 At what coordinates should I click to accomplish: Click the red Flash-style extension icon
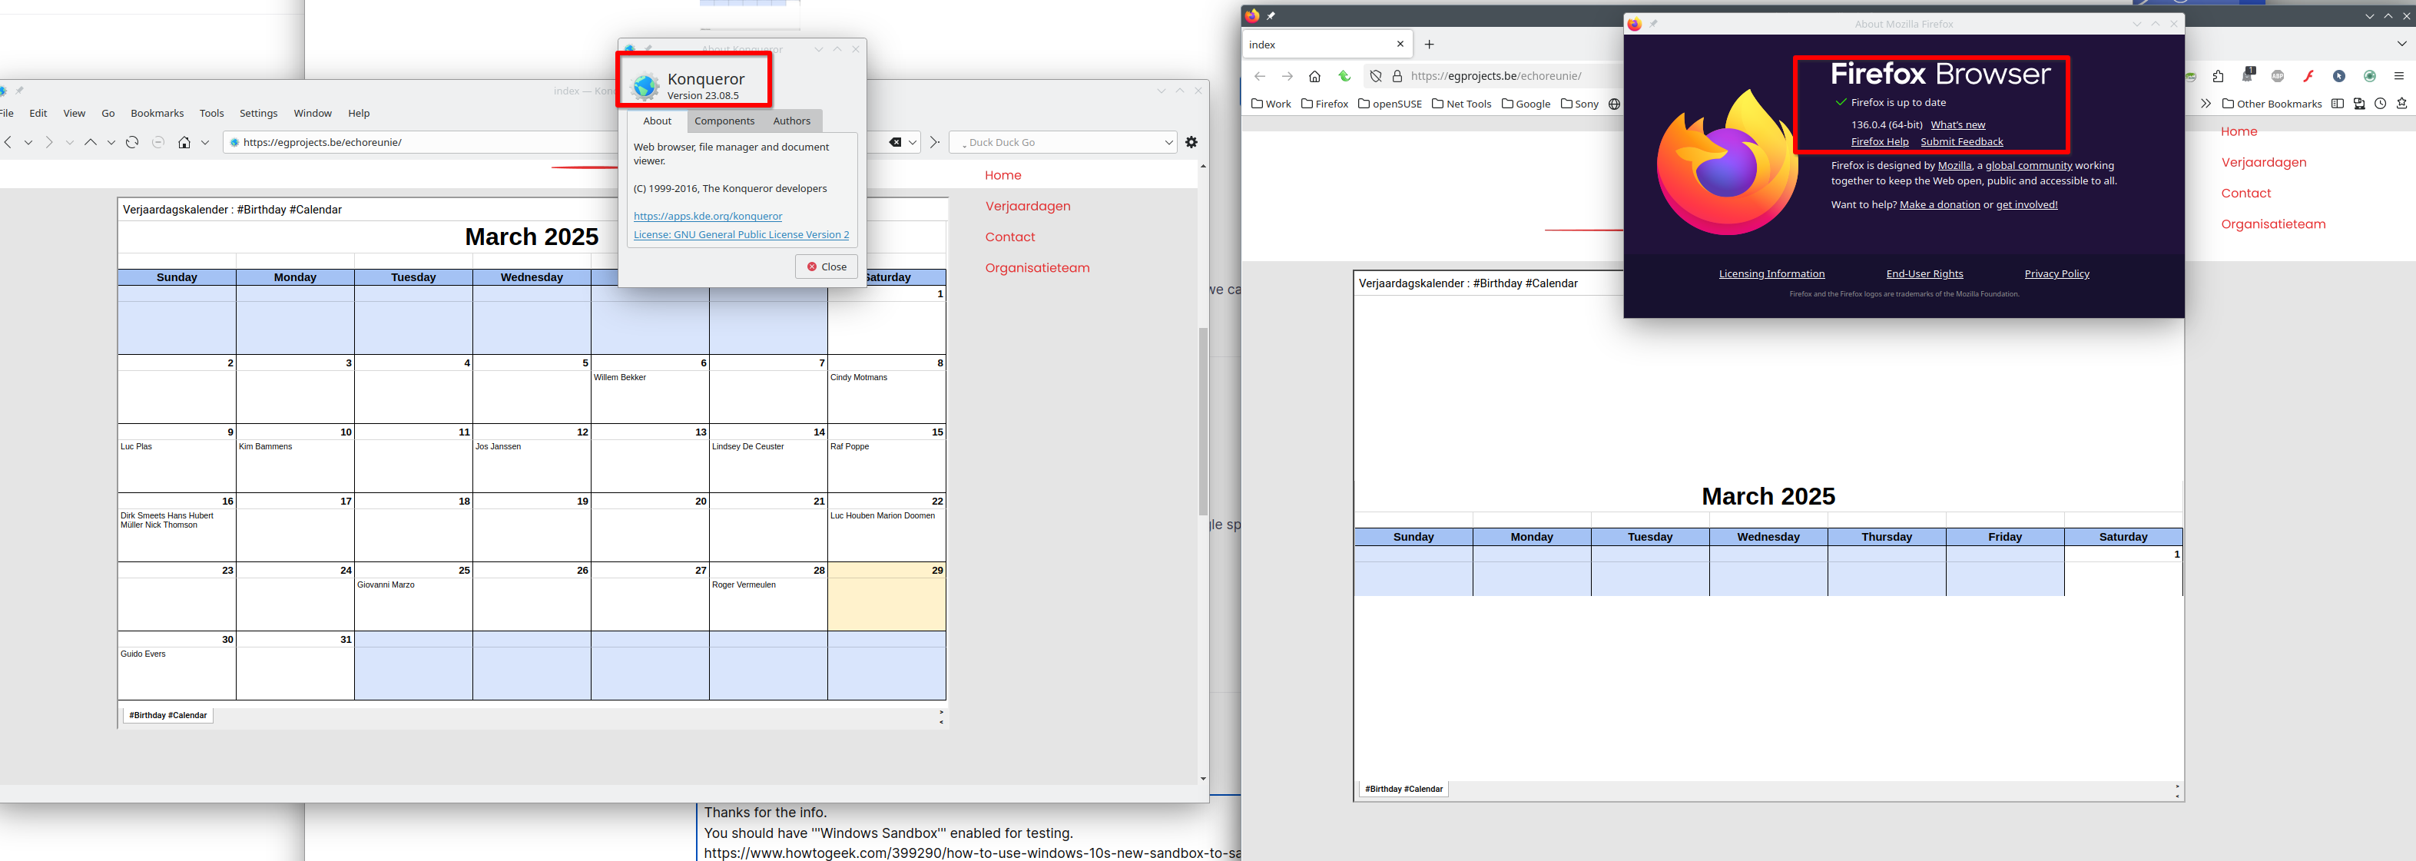point(2309,77)
